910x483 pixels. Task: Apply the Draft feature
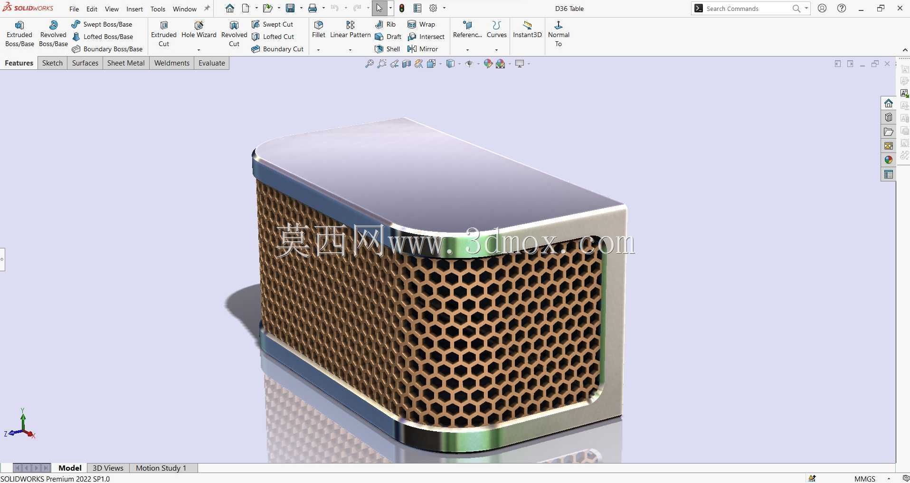pyautogui.click(x=388, y=37)
